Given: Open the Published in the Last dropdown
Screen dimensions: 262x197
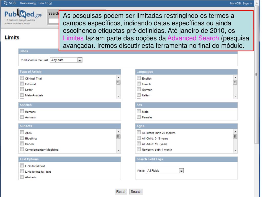Looking at the screenshot, I should click(x=66, y=60).
